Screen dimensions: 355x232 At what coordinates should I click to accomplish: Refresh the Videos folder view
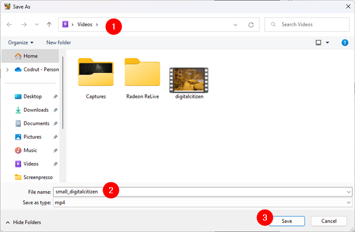coord(251,25)
